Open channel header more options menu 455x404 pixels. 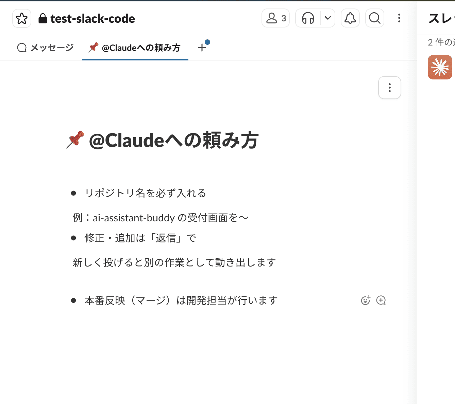[x=399, y=18]
